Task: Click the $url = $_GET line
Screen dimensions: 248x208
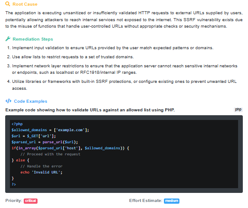Action: [34, 136]
